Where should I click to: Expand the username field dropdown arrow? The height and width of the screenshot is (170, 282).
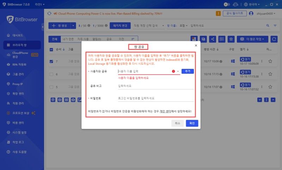click(x=178, y=71)
